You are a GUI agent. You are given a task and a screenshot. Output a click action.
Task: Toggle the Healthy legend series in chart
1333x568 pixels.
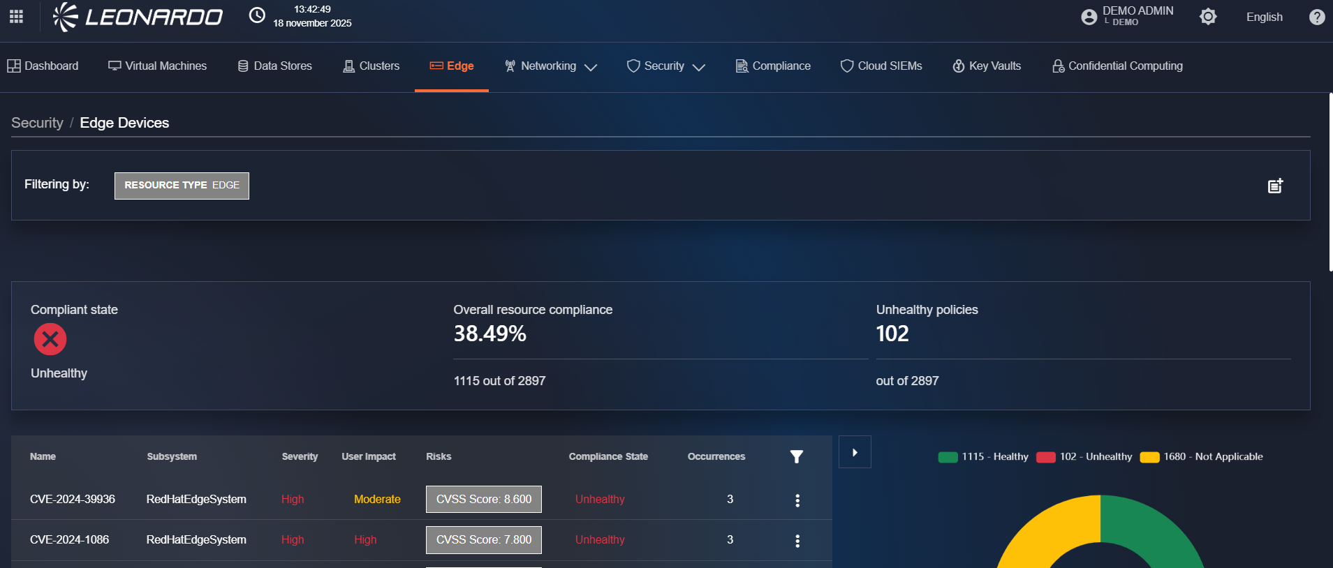pyautogui.click(x=983, y=457)
